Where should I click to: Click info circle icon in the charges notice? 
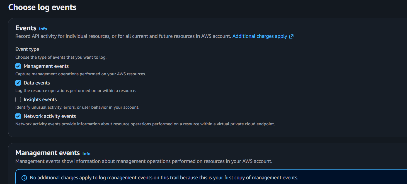(x=24, y=178)
